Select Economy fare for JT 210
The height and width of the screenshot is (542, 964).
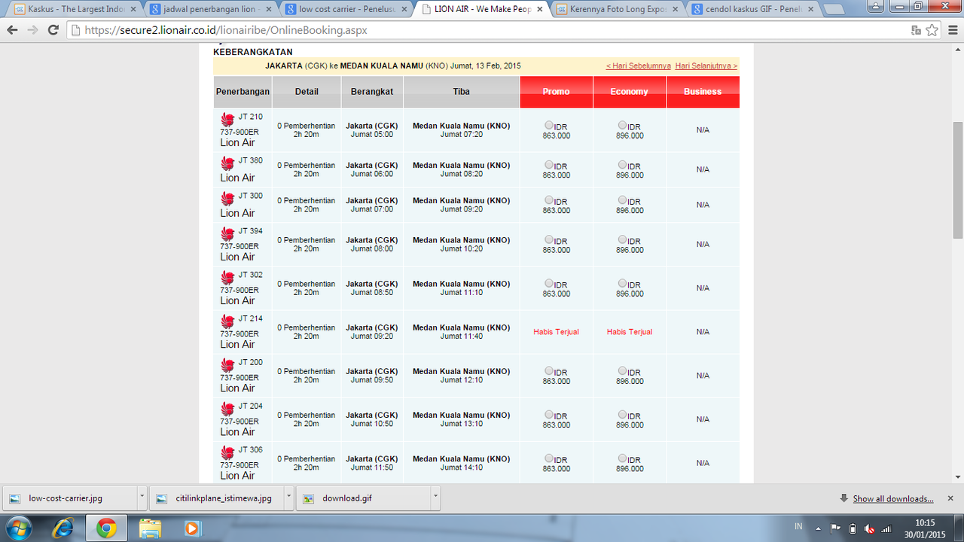click(x=622, y=126)
